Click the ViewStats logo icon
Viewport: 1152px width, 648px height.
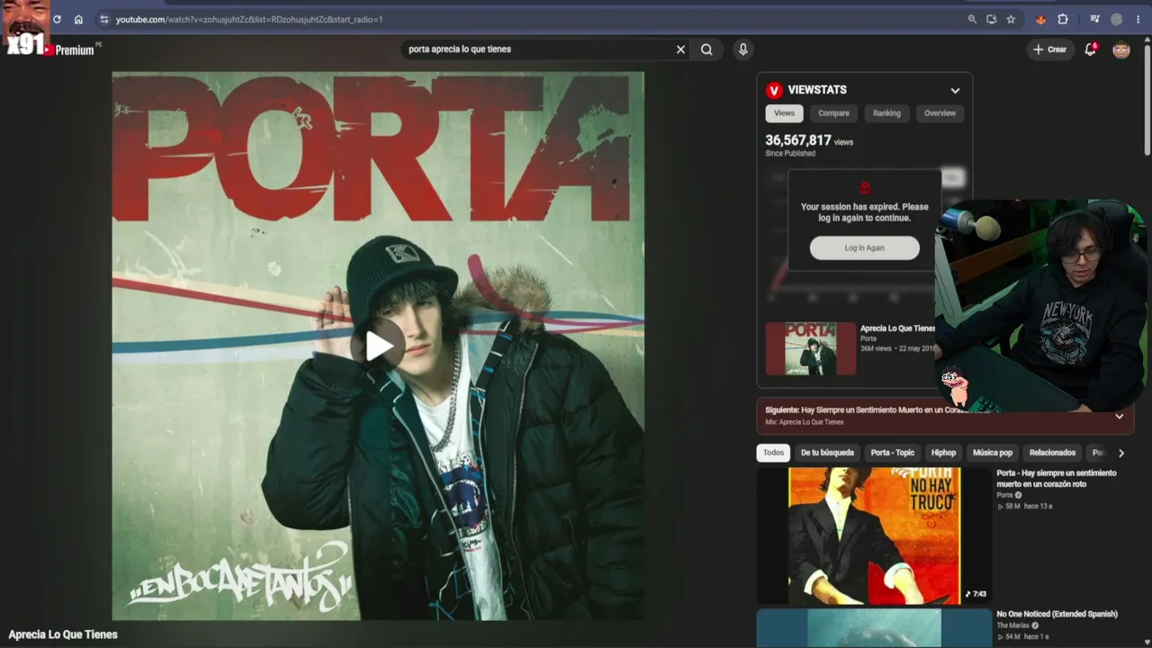774,90
